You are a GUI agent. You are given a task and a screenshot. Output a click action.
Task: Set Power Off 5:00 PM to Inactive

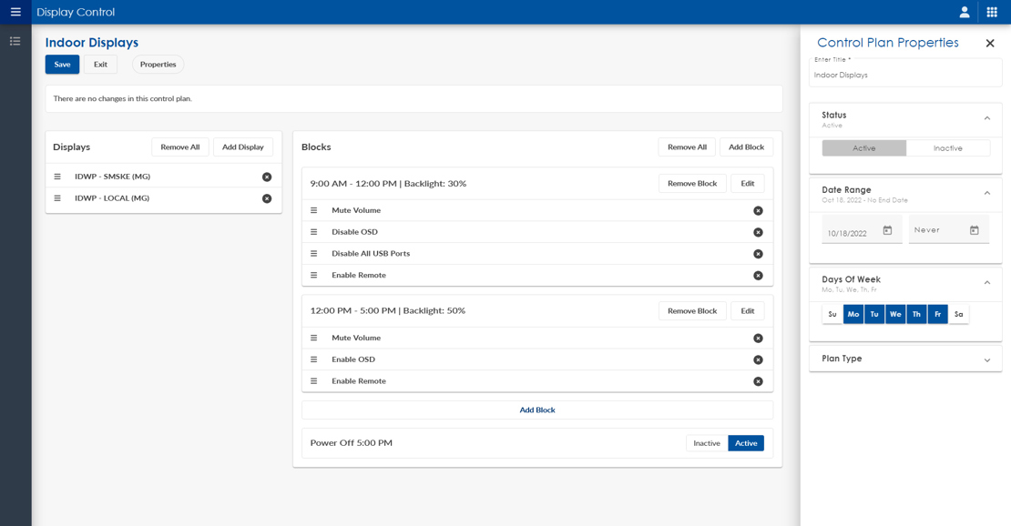point(706,443)
